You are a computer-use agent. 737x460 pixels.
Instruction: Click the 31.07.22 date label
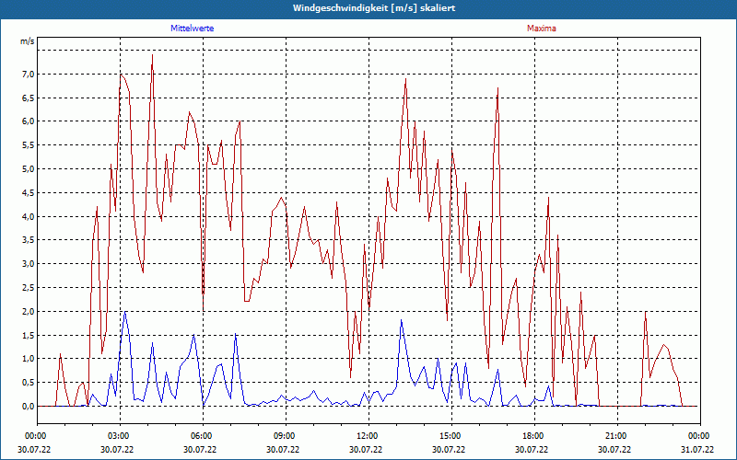(698, 449)
